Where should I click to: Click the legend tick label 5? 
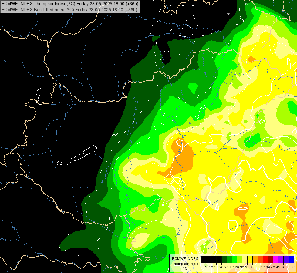(206, 267)
